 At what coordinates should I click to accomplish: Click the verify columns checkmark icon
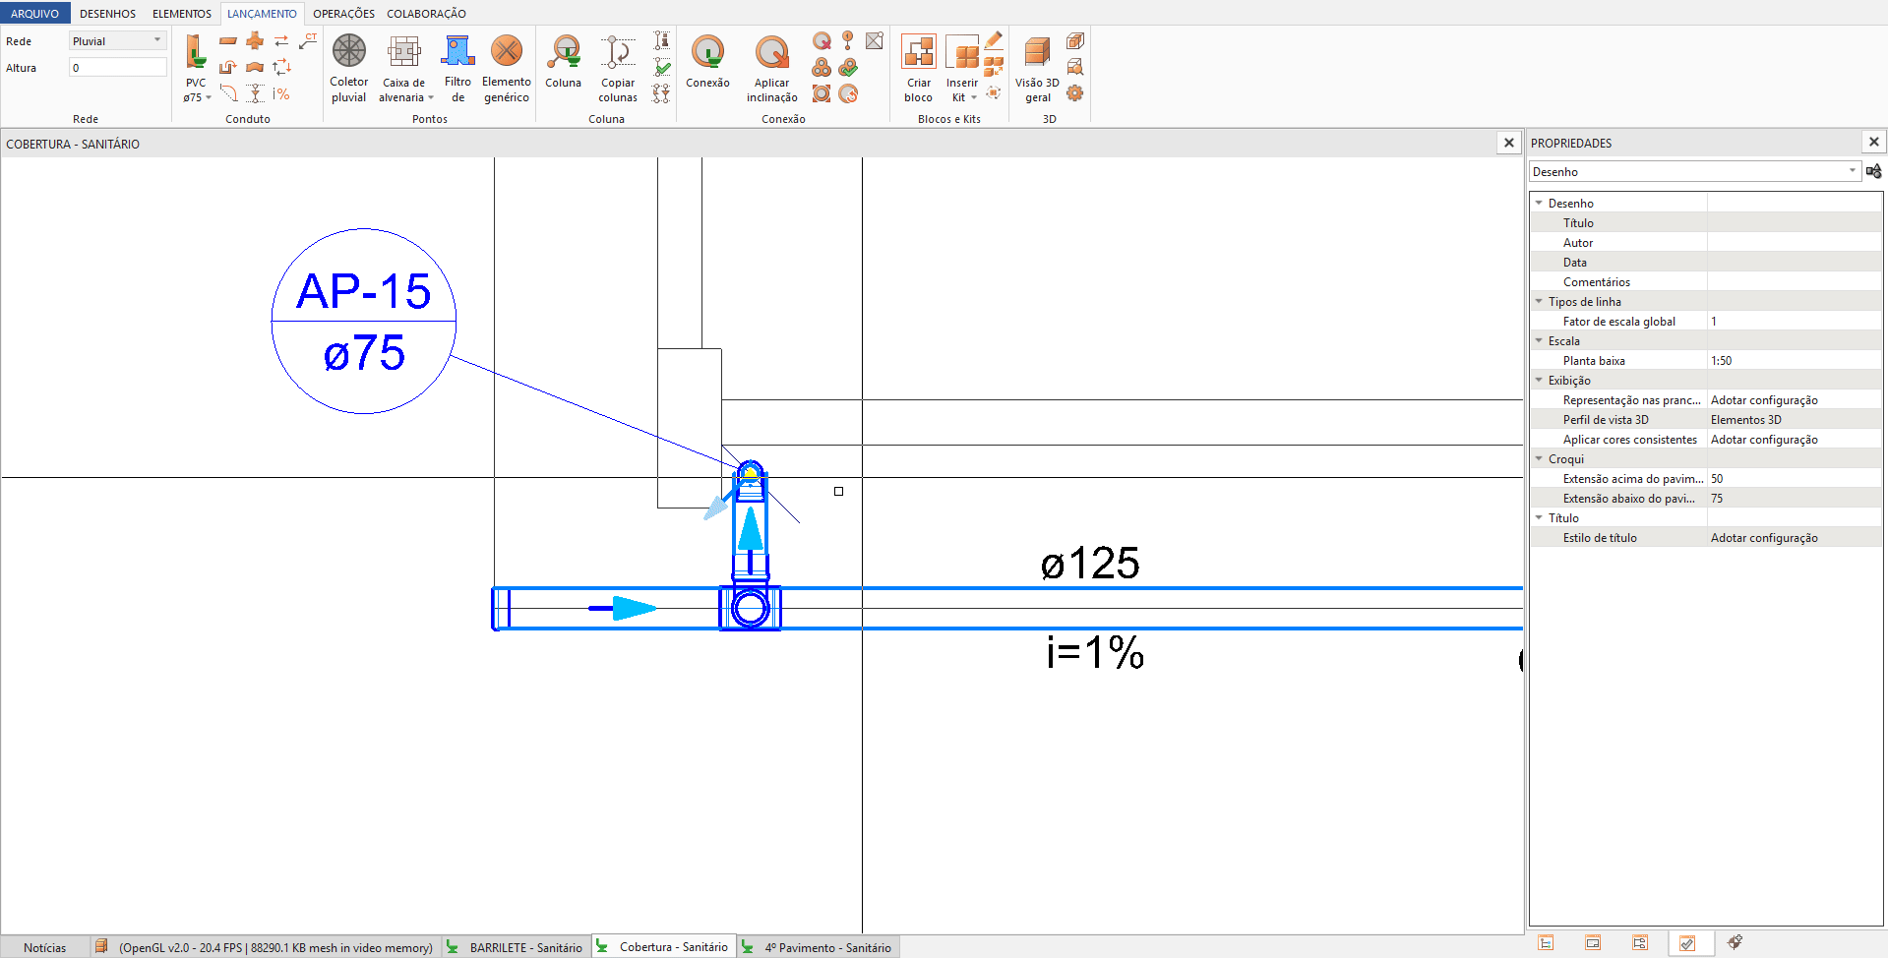pyautogui.click(x=662, y=67)
